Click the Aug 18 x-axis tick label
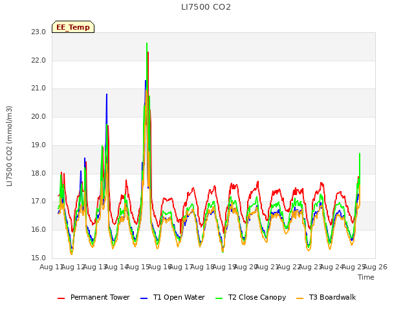The width and height of the screenshot is (414, 310). 202,267
